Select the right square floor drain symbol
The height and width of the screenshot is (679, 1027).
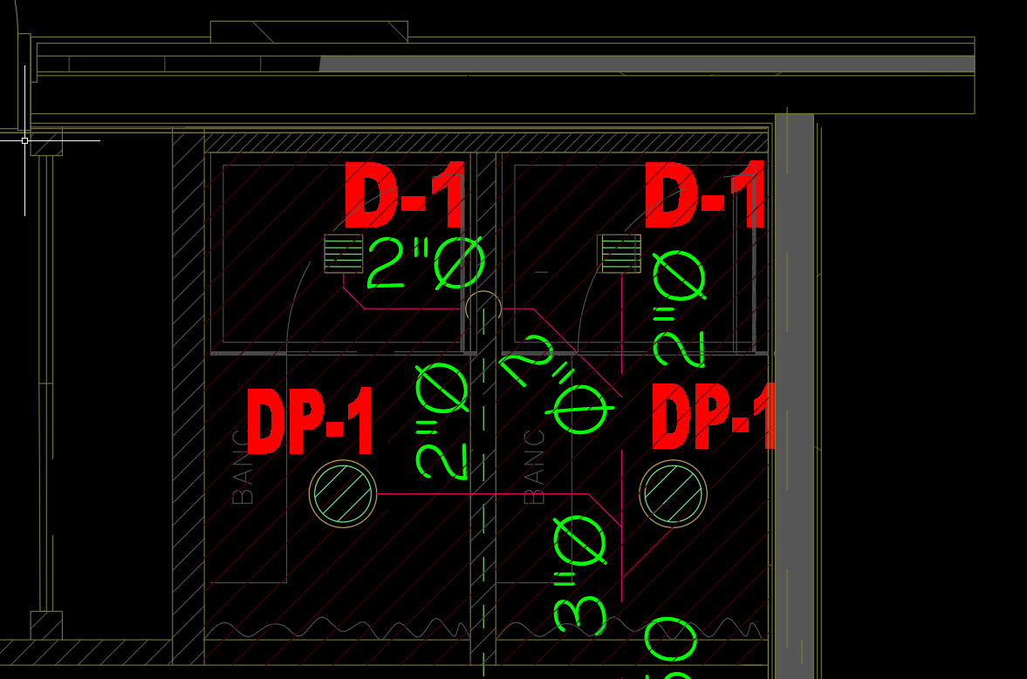coord(619,253)
